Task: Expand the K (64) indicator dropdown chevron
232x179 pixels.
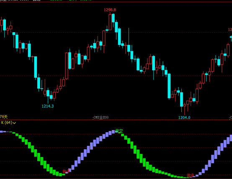Action: click(x=14, y=123)
